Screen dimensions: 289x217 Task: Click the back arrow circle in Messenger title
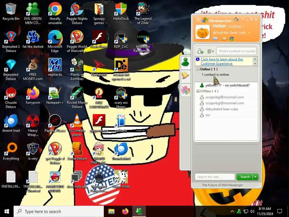coord(198,19)
